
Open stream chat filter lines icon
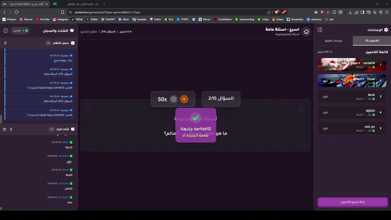(x=5, y=129)
